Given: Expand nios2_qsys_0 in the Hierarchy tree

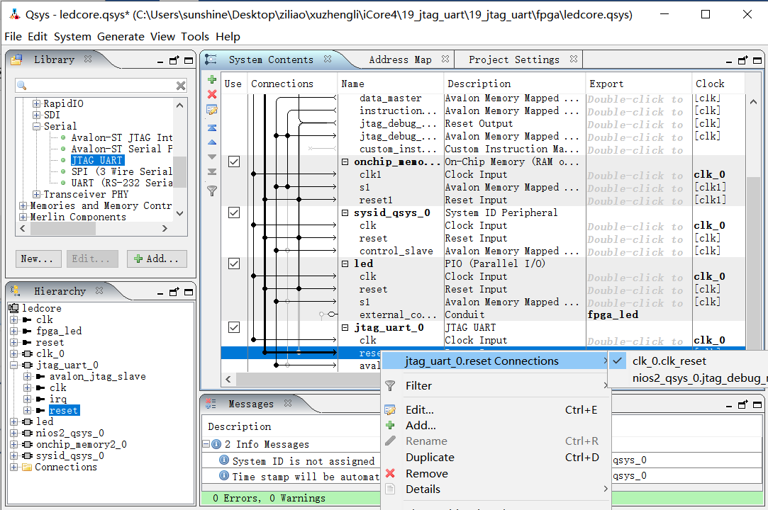Looking at the screenshot, I should [14, 433].
